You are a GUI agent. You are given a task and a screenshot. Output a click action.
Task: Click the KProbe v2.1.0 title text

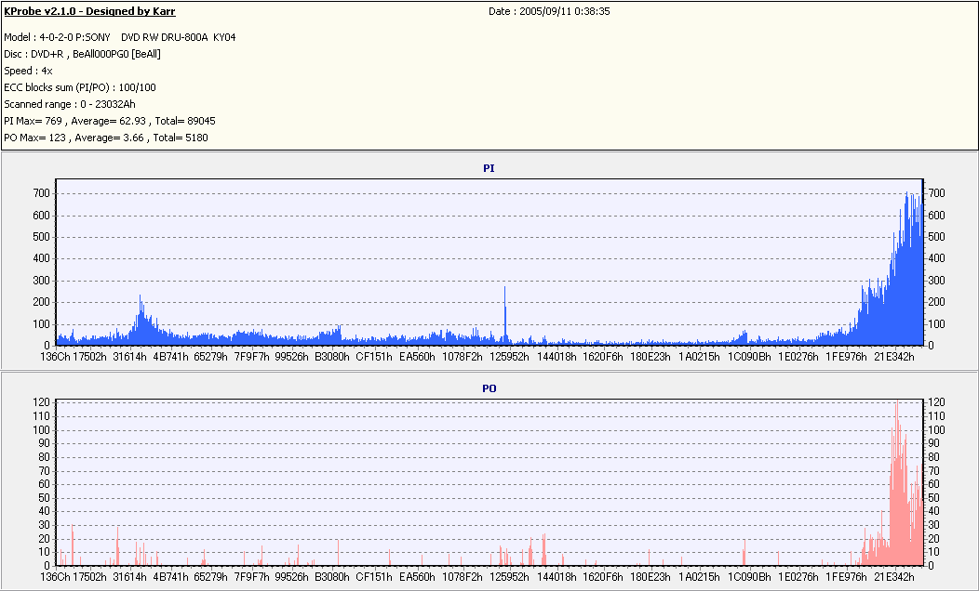coord(90,11)
